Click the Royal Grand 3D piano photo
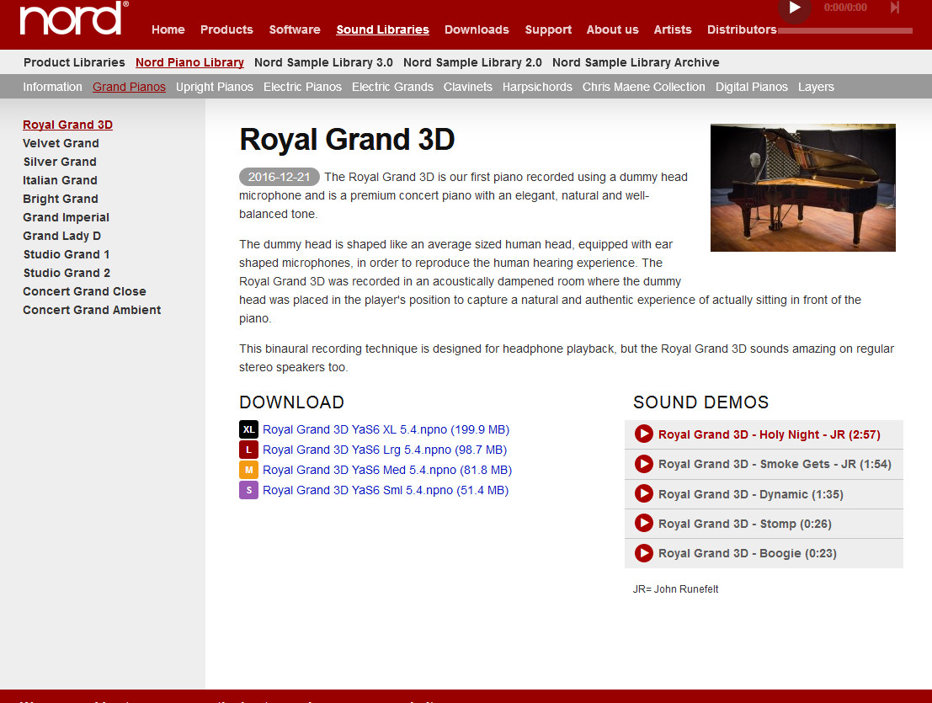The width and height of the screenshot is (932, 703). point(803,188)
